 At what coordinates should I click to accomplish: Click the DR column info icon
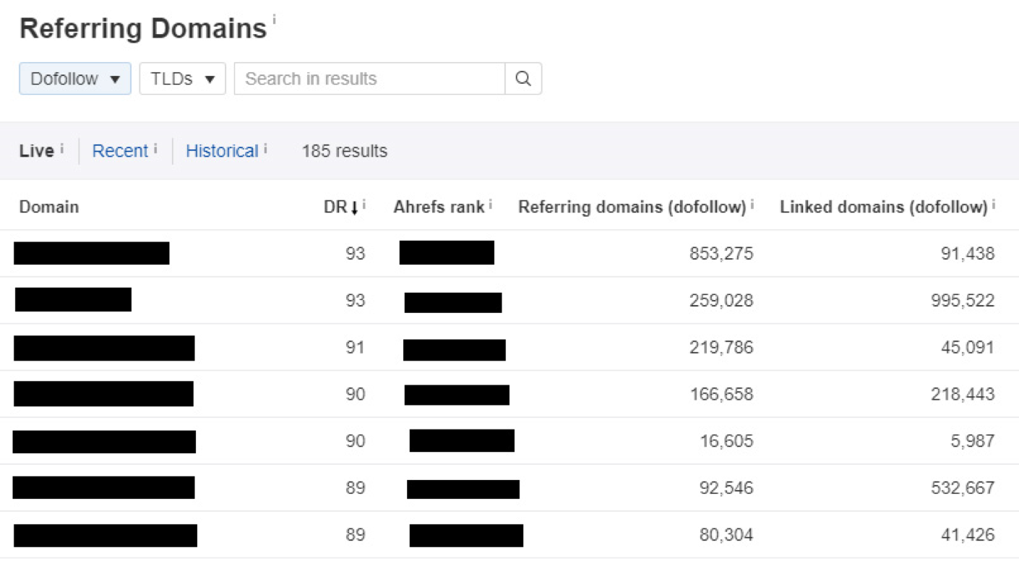click(364, 205)
